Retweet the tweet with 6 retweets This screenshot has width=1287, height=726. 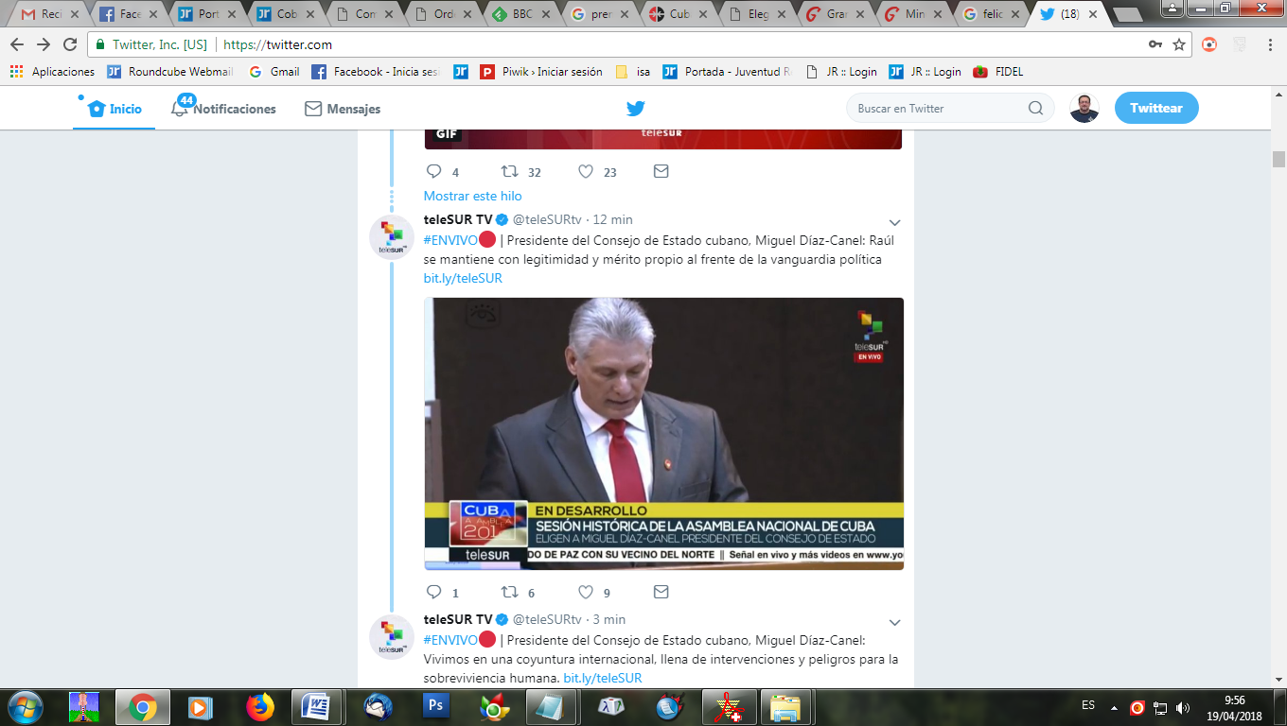(x=509, y=592)
